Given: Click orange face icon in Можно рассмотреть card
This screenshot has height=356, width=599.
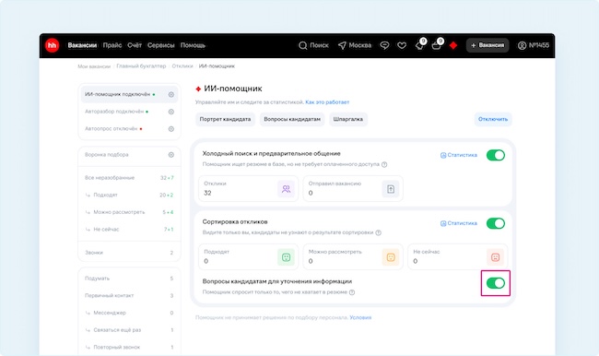Looking at the screenshot, I should (x=391, y=257).
